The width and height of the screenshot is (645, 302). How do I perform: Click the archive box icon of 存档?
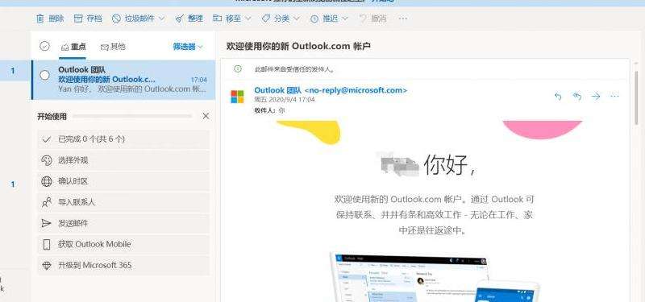point(78,19)
